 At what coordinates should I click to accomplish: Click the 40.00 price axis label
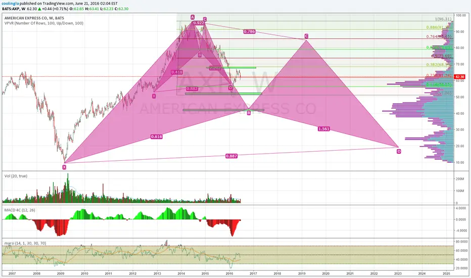point(460,113)
